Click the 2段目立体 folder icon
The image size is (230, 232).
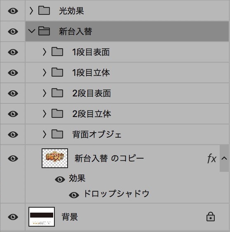coord(57,113)
